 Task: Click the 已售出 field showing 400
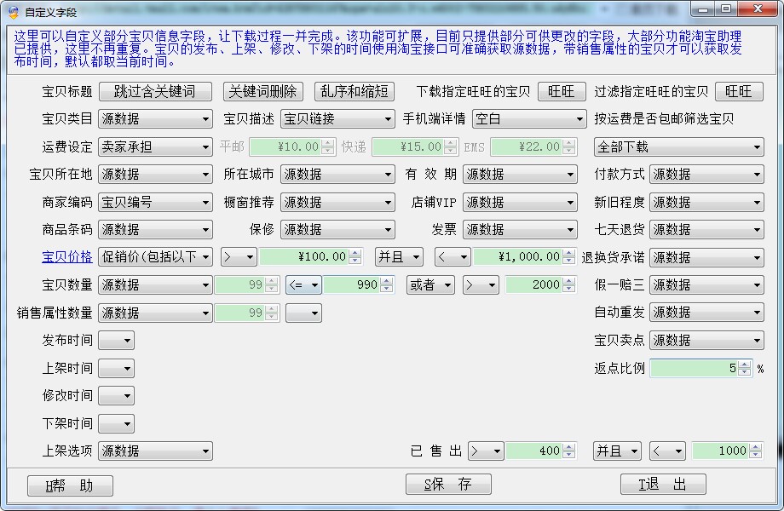(x=534, y=451)
